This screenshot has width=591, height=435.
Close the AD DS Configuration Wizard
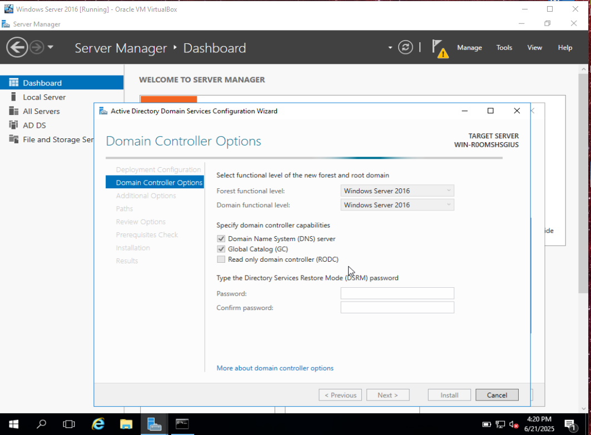pos(516,111)
